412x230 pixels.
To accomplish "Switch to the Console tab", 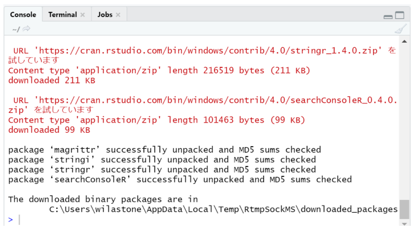I will [x=23, y=14].
